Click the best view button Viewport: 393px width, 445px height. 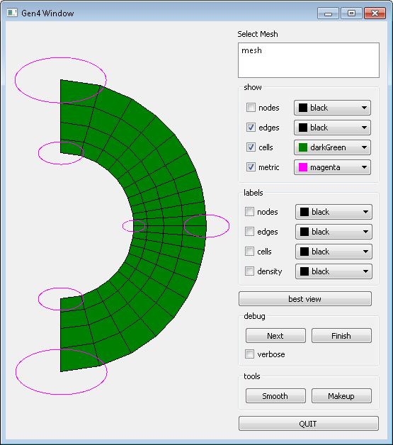click(x=304, y=299)
